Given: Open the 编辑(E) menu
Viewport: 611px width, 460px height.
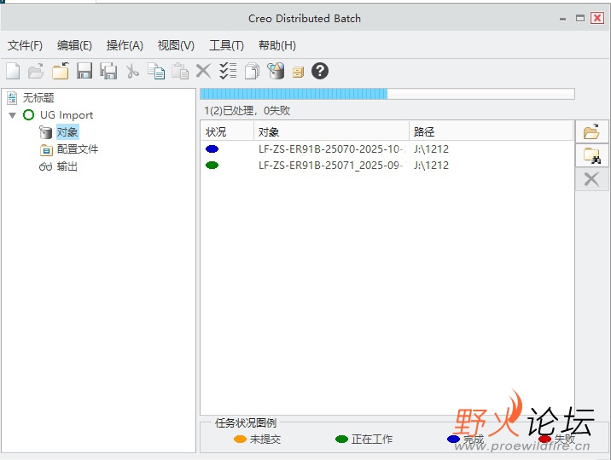Looking at the screenshot, I should pyautogui.click(x=74, y=45).
